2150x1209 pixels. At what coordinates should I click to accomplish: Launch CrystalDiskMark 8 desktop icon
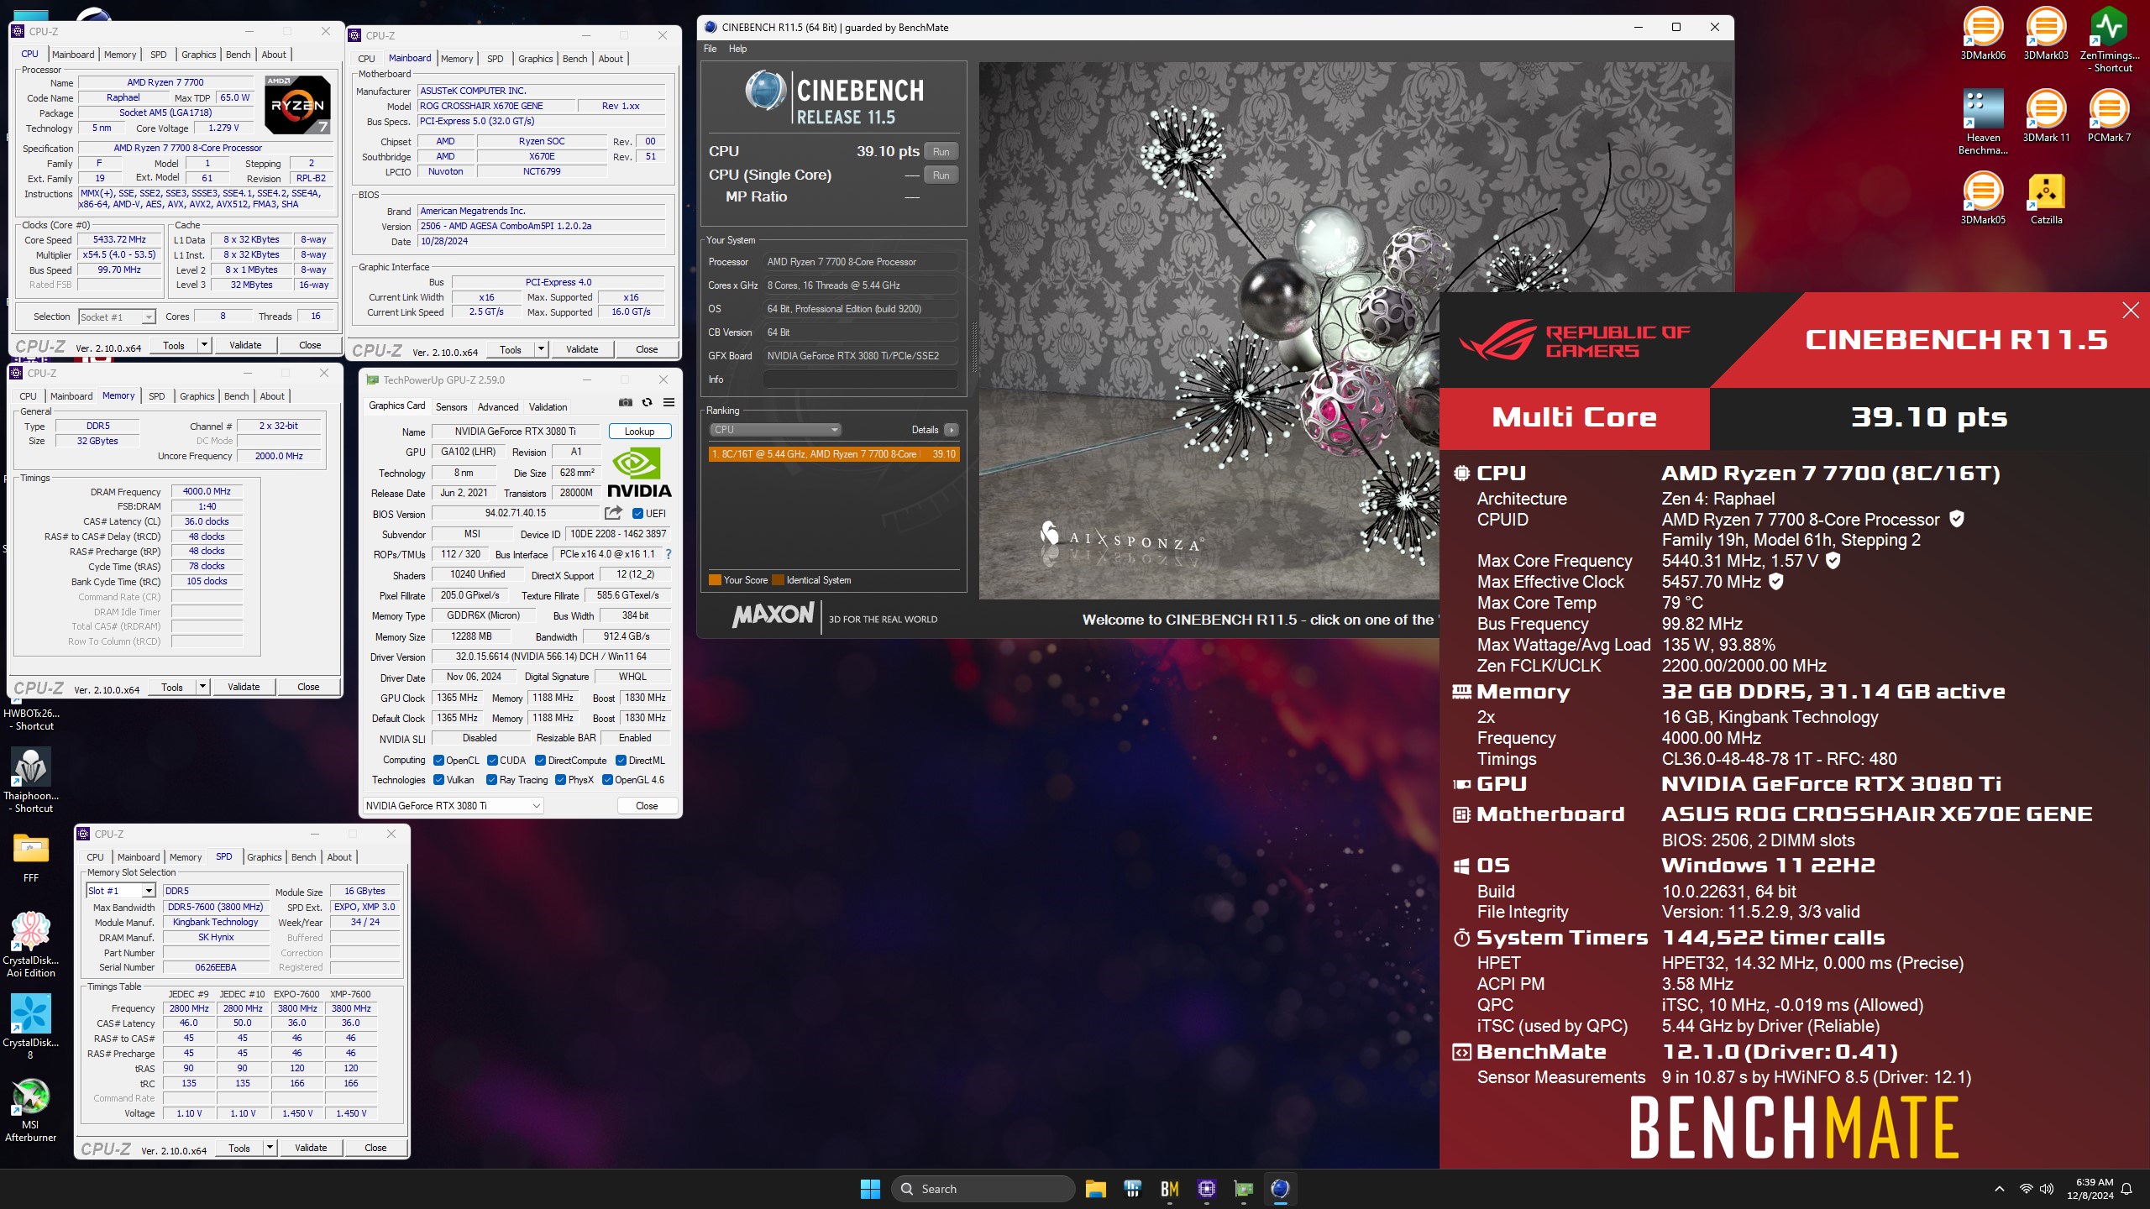(x=31, y=1027)
